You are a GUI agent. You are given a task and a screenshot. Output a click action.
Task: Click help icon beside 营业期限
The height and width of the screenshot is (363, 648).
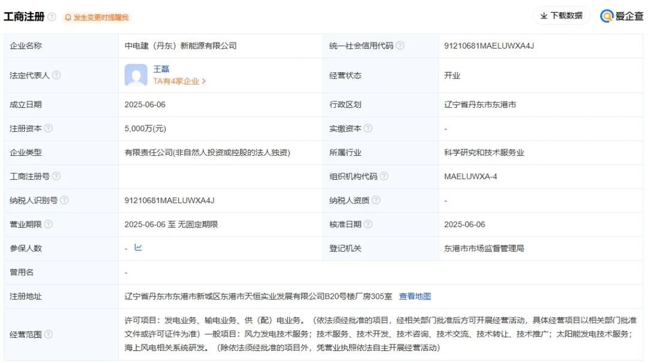pos(49,224)
